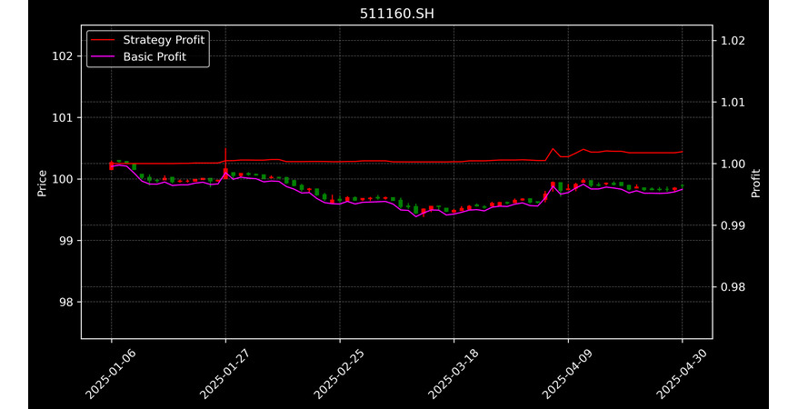Click the red Strategy Profit legend line
Screen dimensions: 798x409
103,40
